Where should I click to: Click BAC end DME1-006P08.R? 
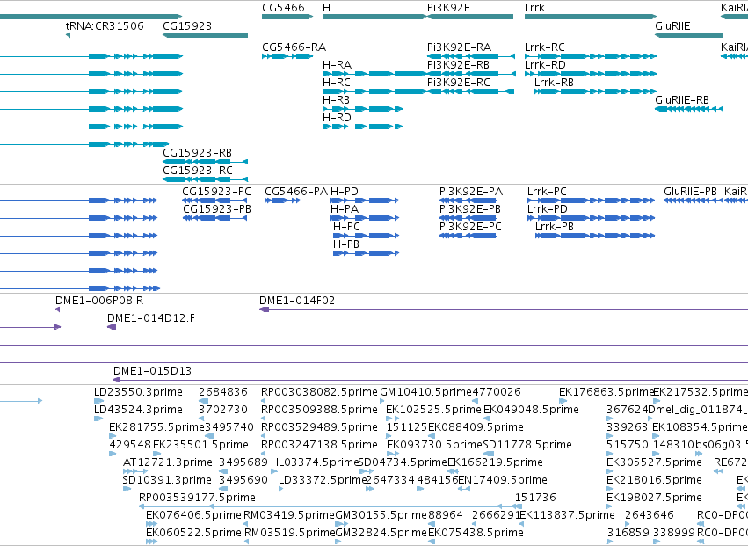[x=58, y=309]
